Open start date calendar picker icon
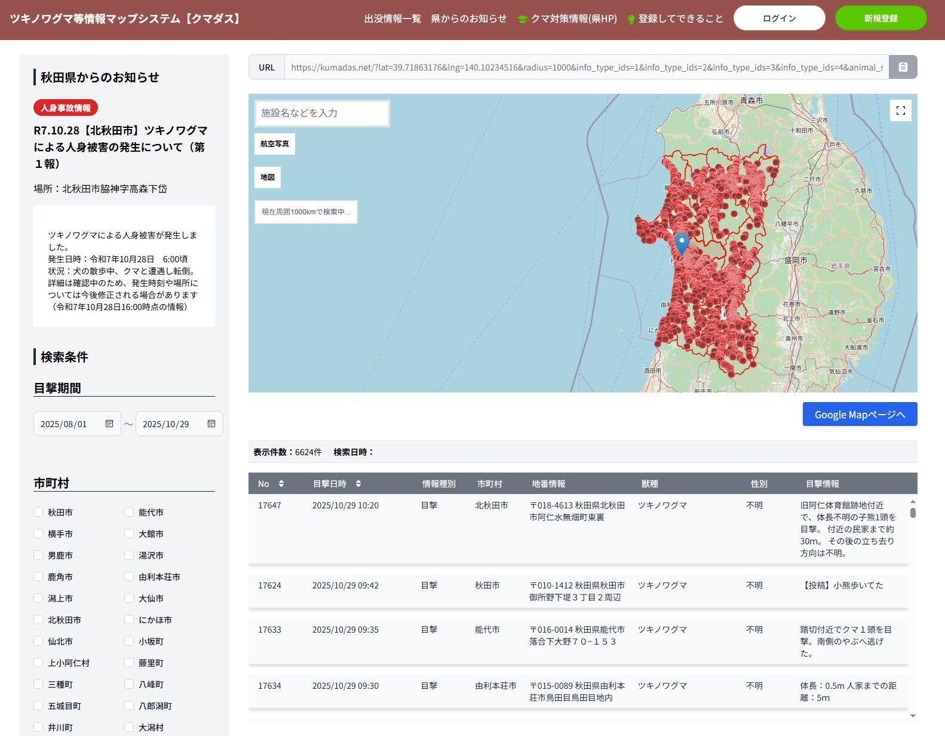 (x=109, y=424)
